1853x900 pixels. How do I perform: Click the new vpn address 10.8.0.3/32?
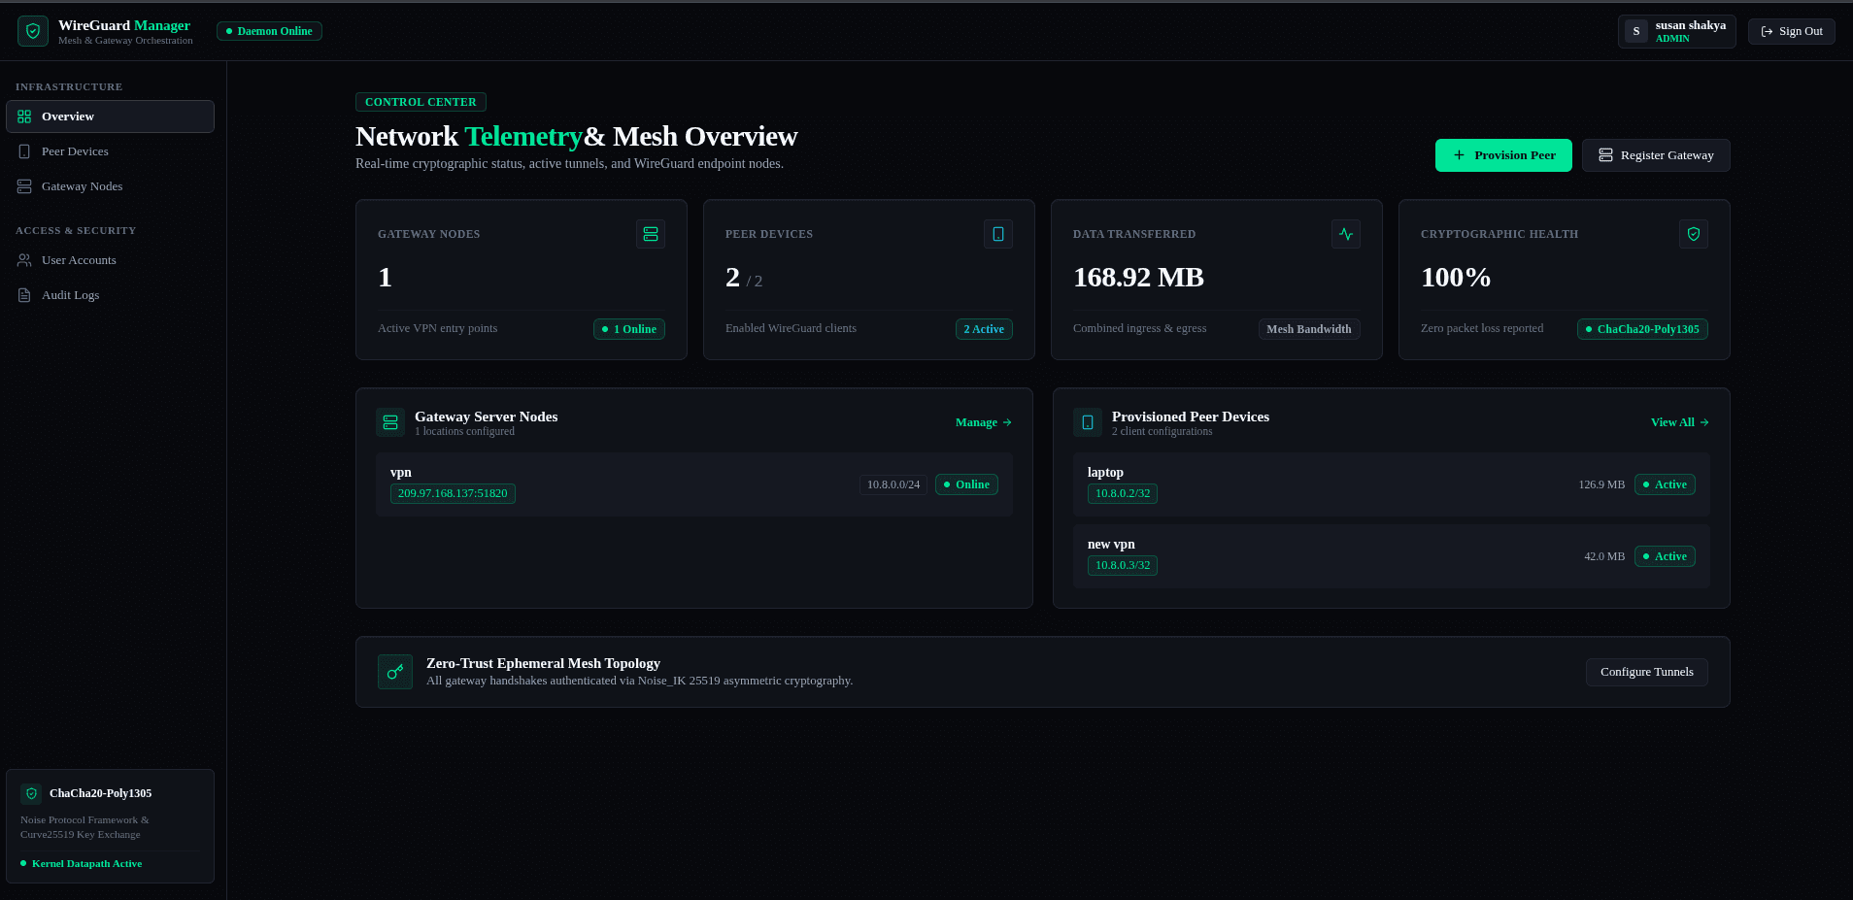pos(1123,565)
